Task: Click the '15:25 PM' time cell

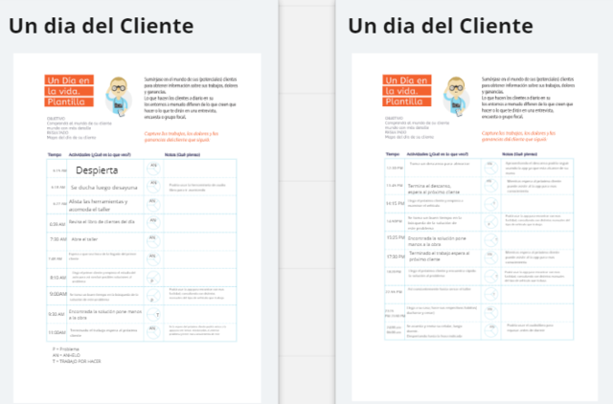Action: click(x=396, y=237)
